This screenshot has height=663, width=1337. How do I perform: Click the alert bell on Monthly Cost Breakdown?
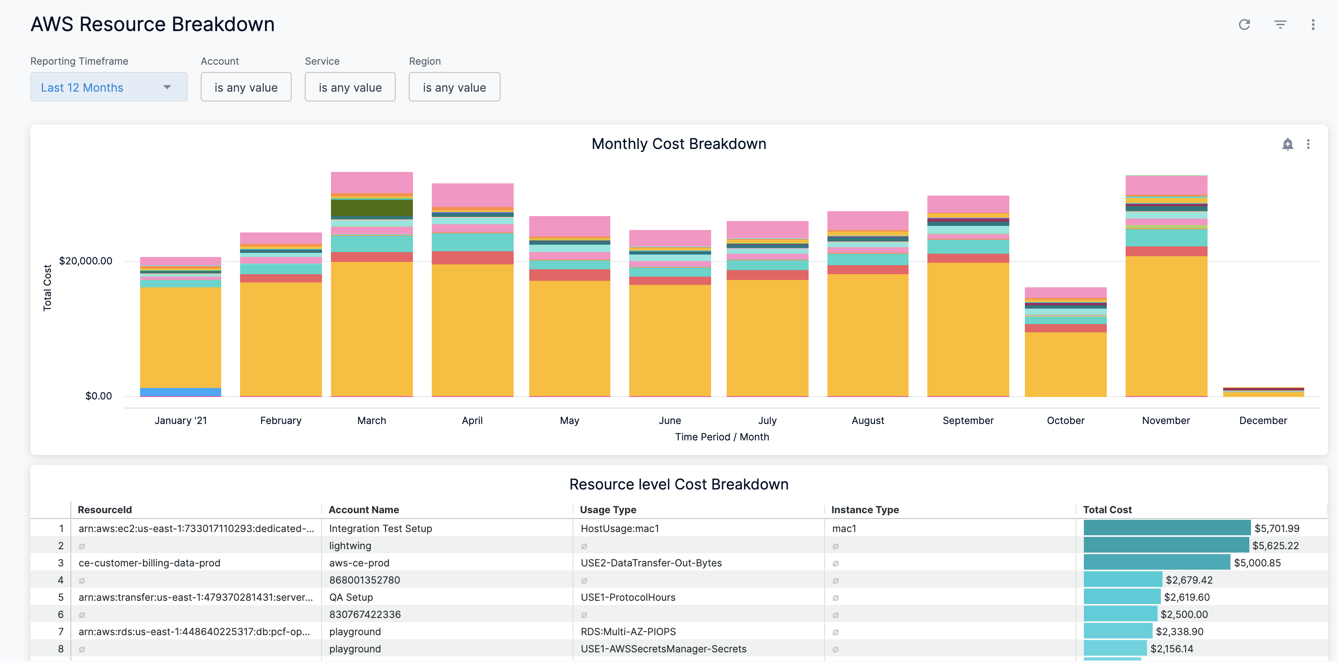(1287, 144)
